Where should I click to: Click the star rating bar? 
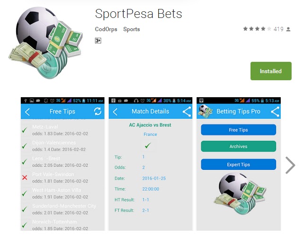[257, 29]
